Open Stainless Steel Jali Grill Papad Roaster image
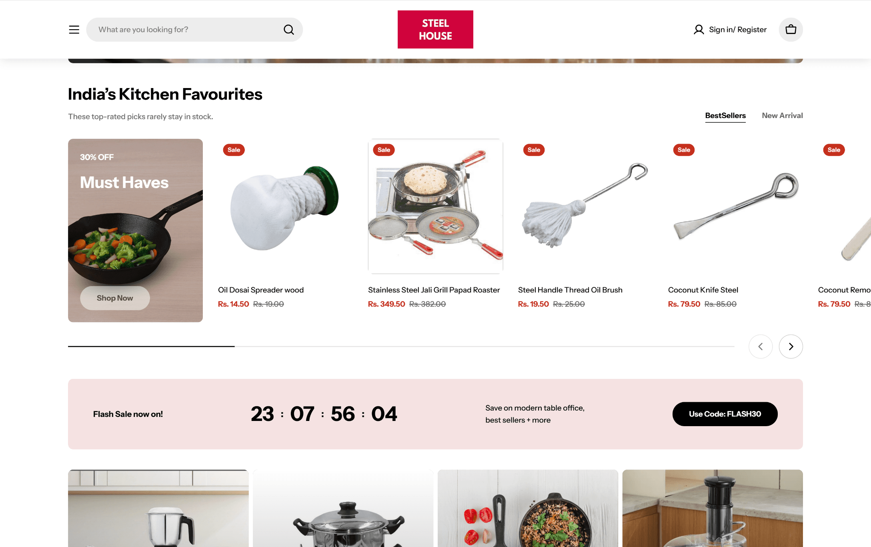Image resolution: width=871 pixels, height=547 pixels. [x=435, y=206]
